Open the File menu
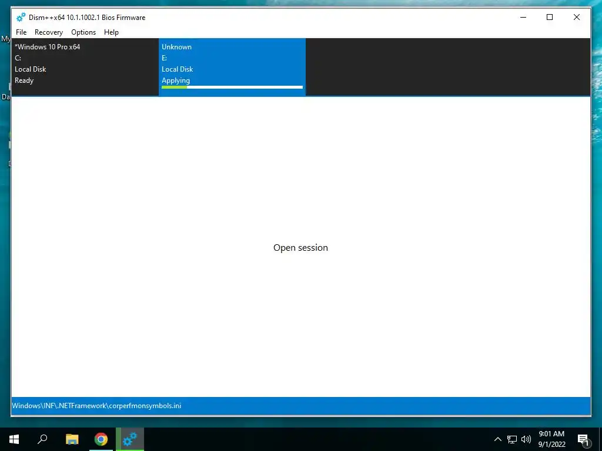 (21, 32)
